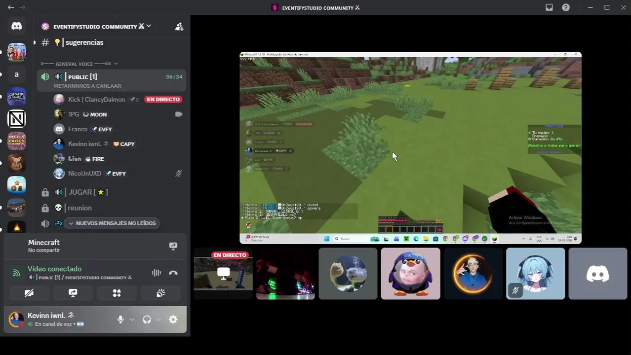Select the dark RGB camera video tile
This screenshot has height=355, width=631.
point(285,274)
